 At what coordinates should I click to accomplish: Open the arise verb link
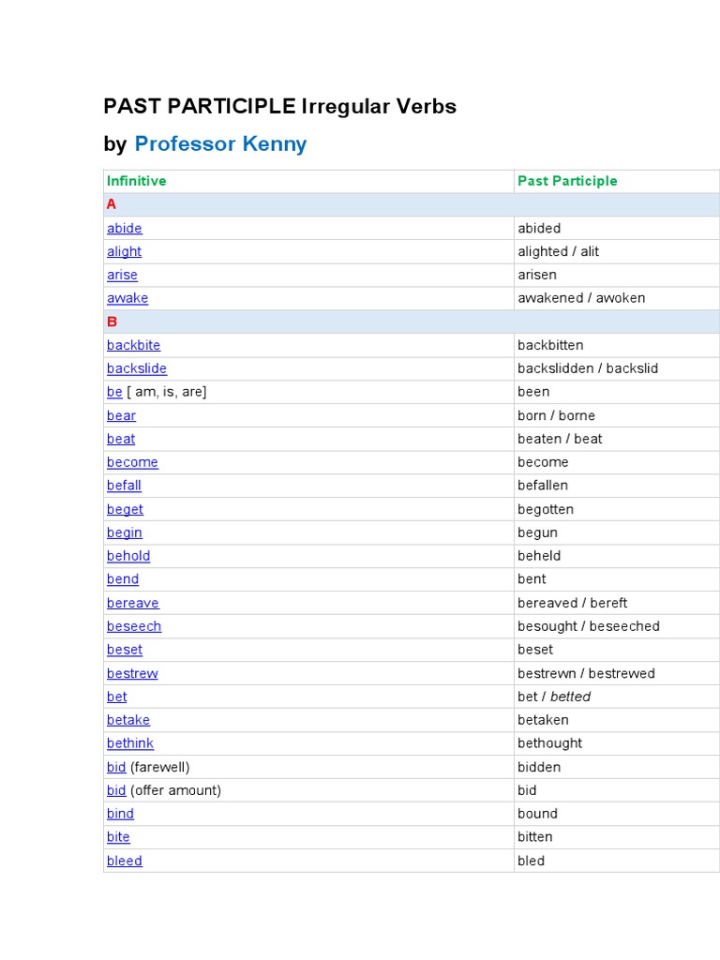coord(122,275)
